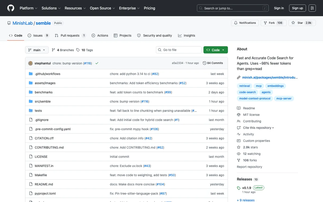Star the semble repository
Viewport: 323px width, 202px height.
click(302, 23)
